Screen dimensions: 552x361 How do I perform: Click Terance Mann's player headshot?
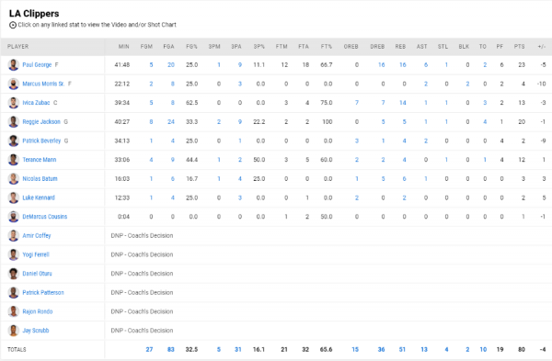pos(14,160)
